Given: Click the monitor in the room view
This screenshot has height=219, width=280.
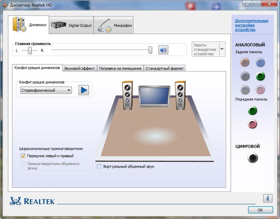Looking at the screenshot, I should pos(154,97).
